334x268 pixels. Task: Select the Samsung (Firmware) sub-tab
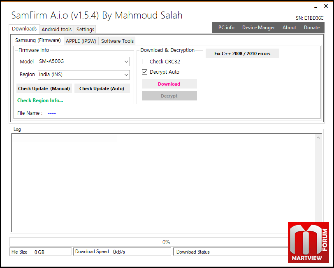38,40
